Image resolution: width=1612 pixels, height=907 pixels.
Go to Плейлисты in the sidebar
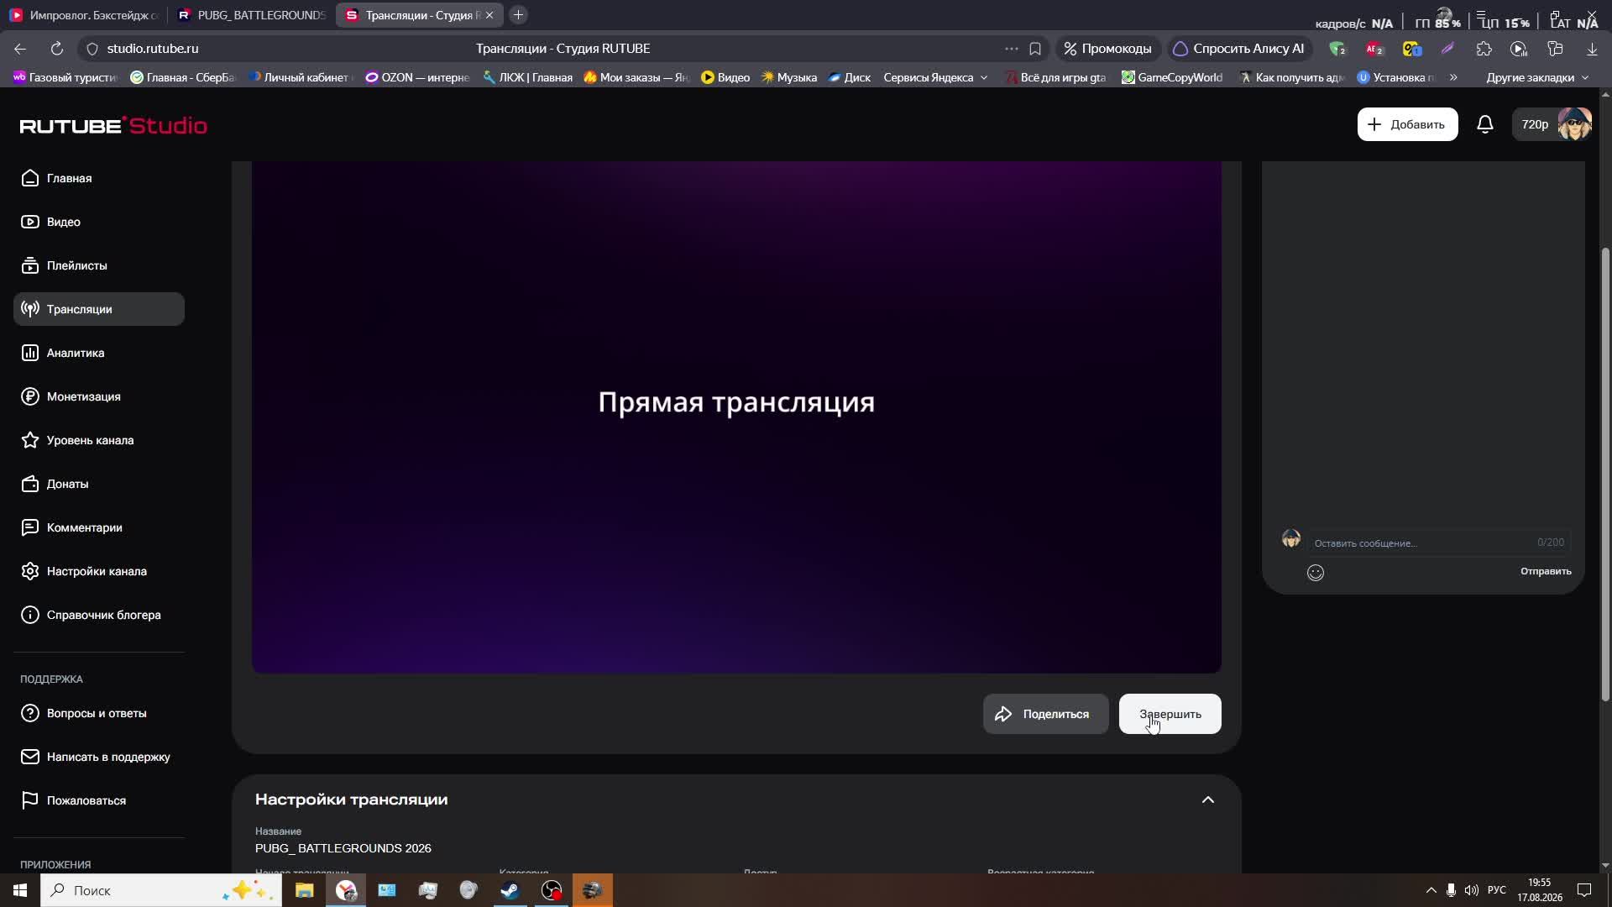[99, 265]
